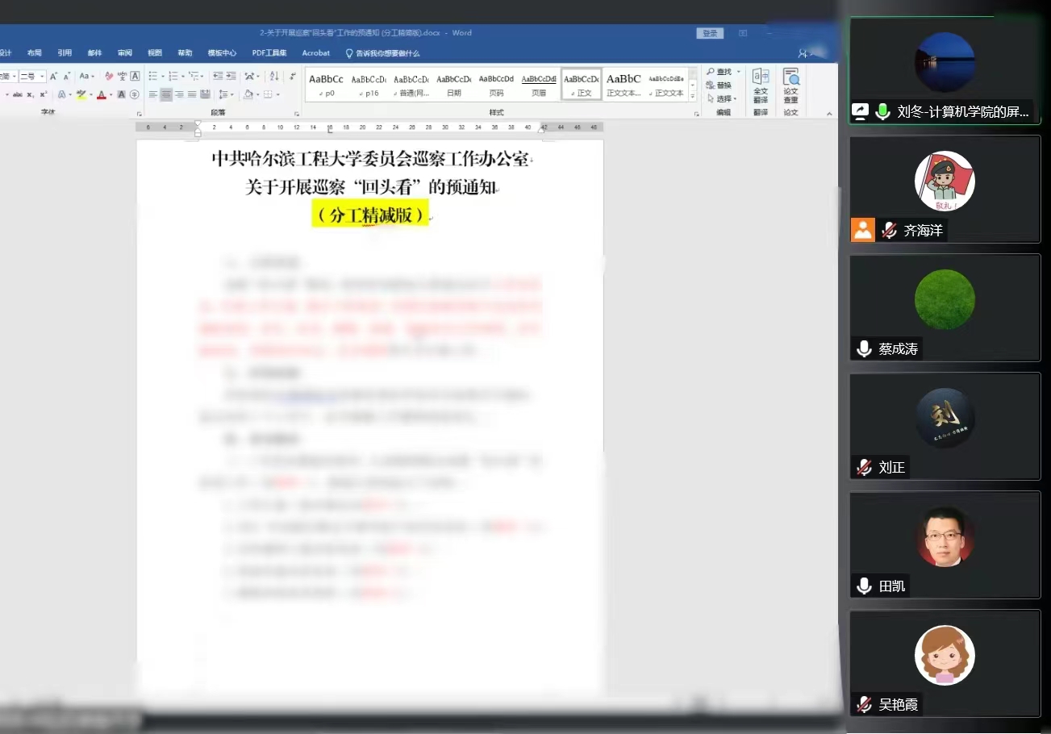Viewport: 1051px width, 734px height.
Task: Click the 替换 replace button
Action: [719, 85]
